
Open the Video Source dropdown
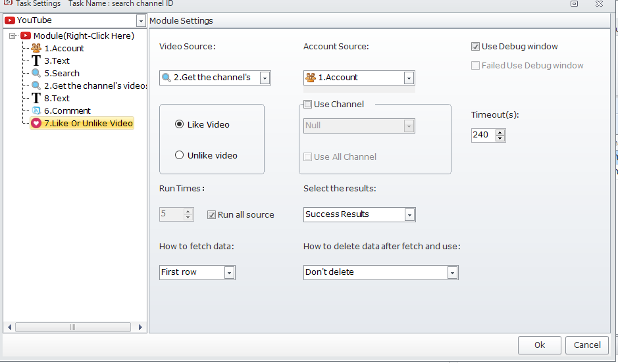tap(265, 78)
